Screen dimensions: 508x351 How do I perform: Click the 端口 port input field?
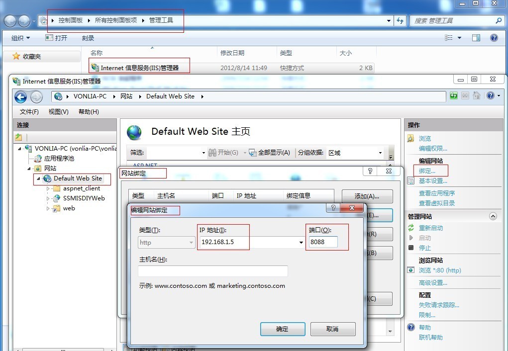(x=323, y=242)
